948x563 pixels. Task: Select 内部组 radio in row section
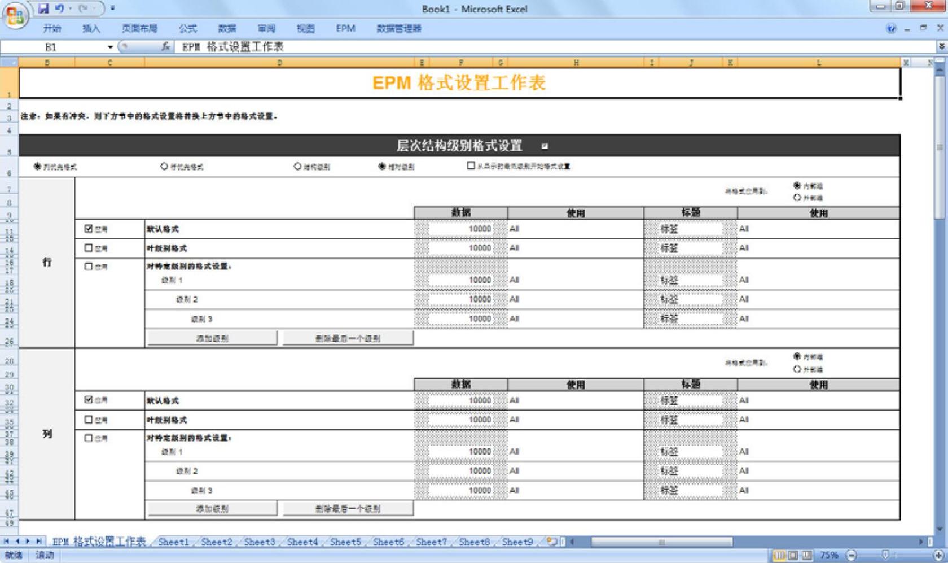pos(797,185)
